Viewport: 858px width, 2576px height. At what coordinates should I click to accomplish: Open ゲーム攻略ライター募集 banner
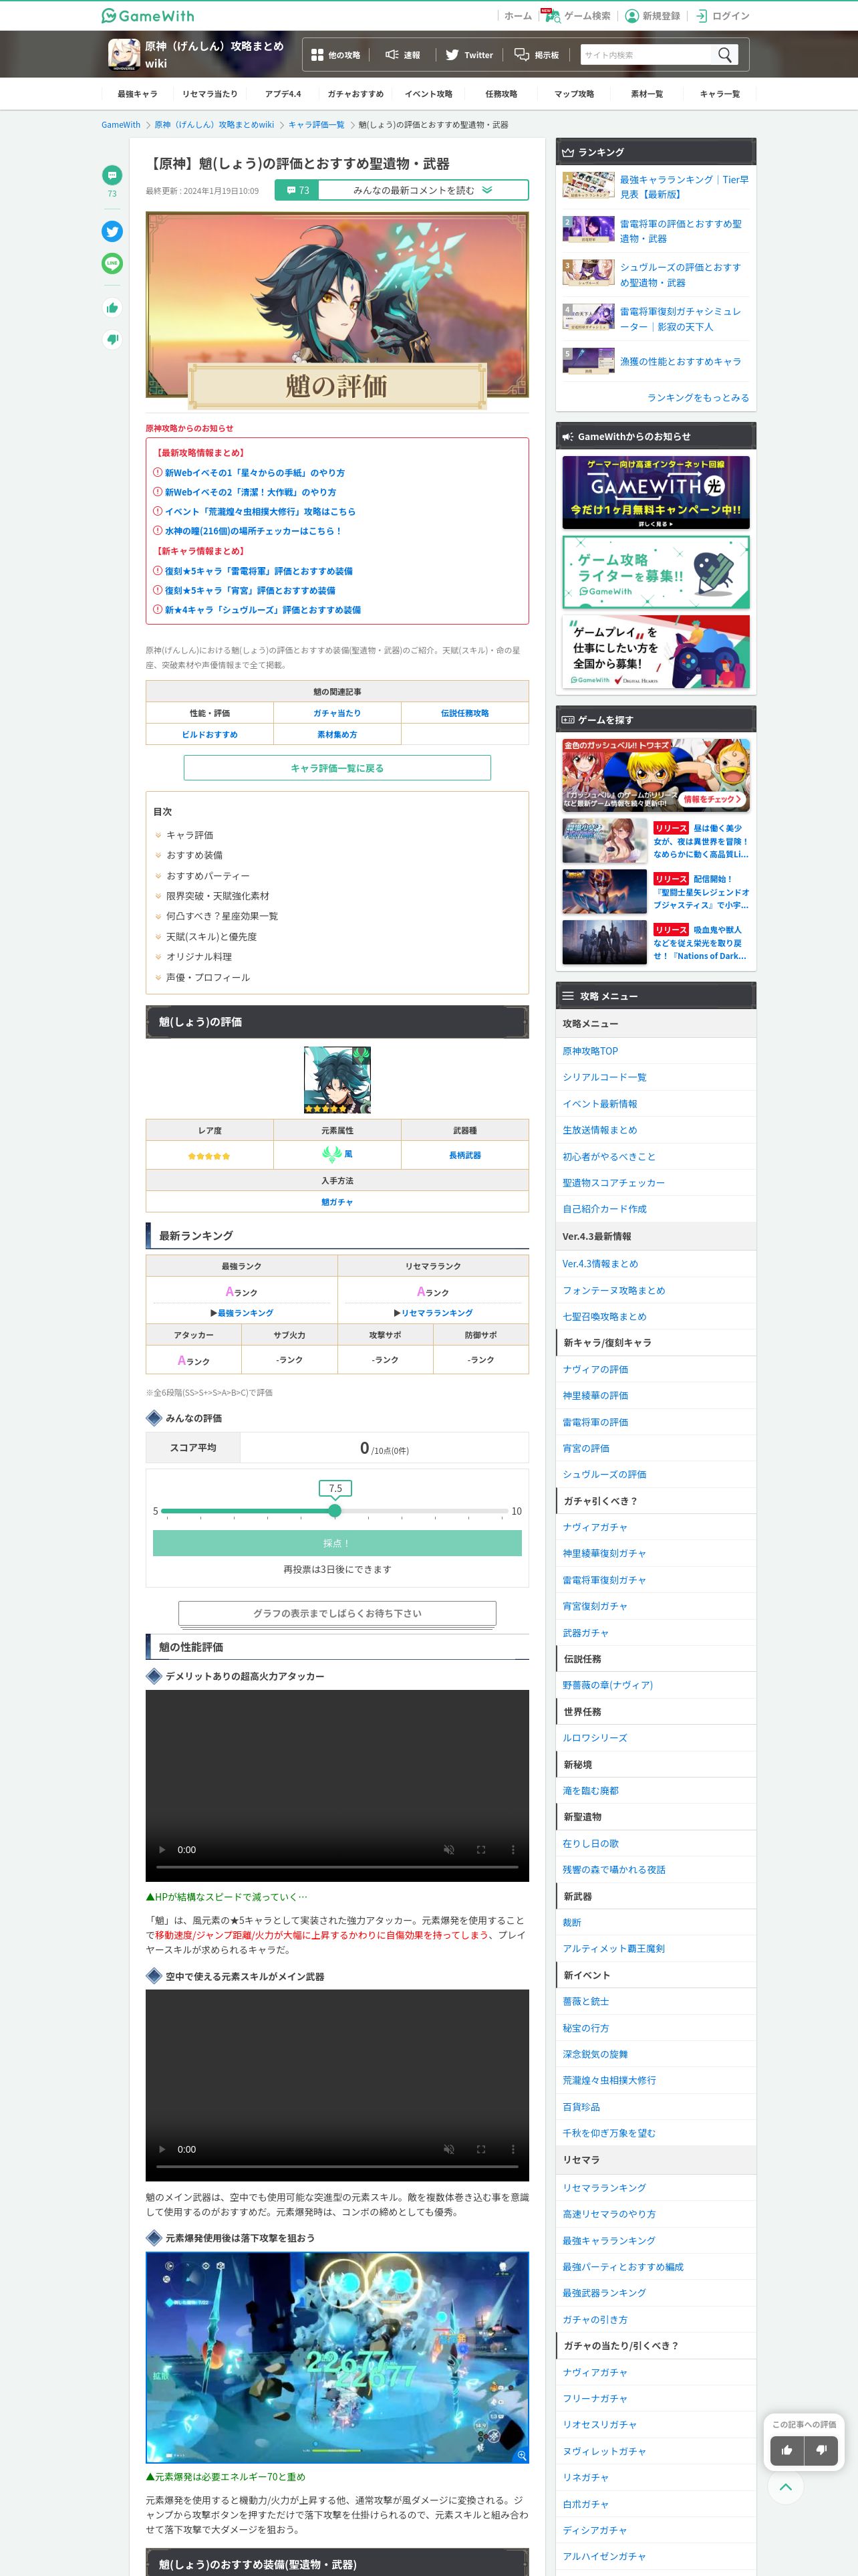point(656,572)
